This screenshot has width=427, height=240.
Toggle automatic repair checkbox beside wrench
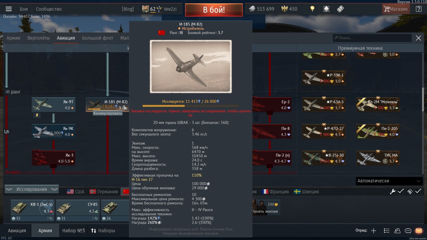(x=401, y=192)
